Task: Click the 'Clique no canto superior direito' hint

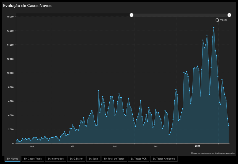Action: 213,153
